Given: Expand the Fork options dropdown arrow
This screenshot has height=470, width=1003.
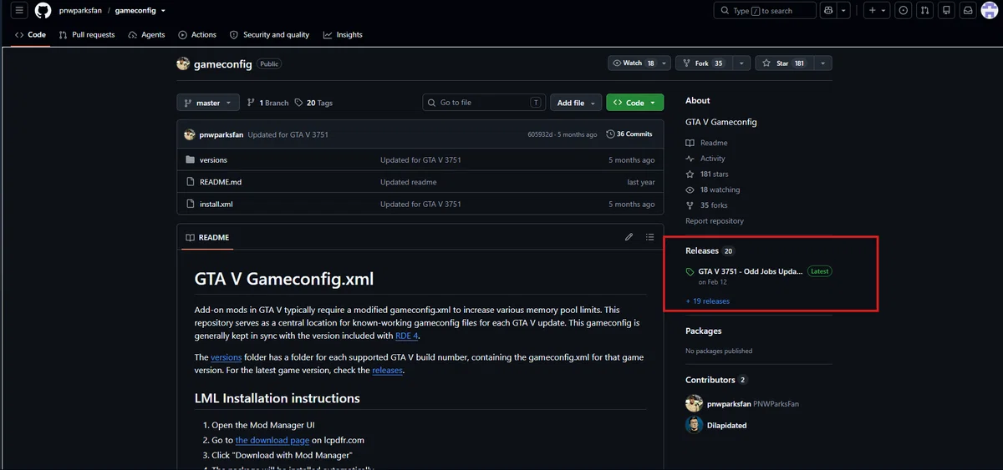Looking at the screenshot, I should [x=741, y=63].
